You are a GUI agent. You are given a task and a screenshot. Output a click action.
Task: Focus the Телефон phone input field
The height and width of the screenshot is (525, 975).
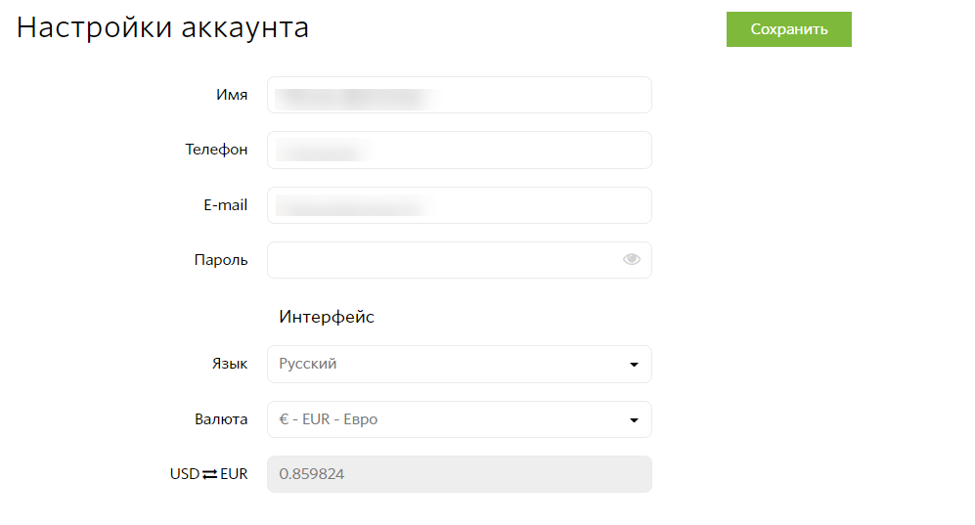pyautogui.click(x=460, y=150)
